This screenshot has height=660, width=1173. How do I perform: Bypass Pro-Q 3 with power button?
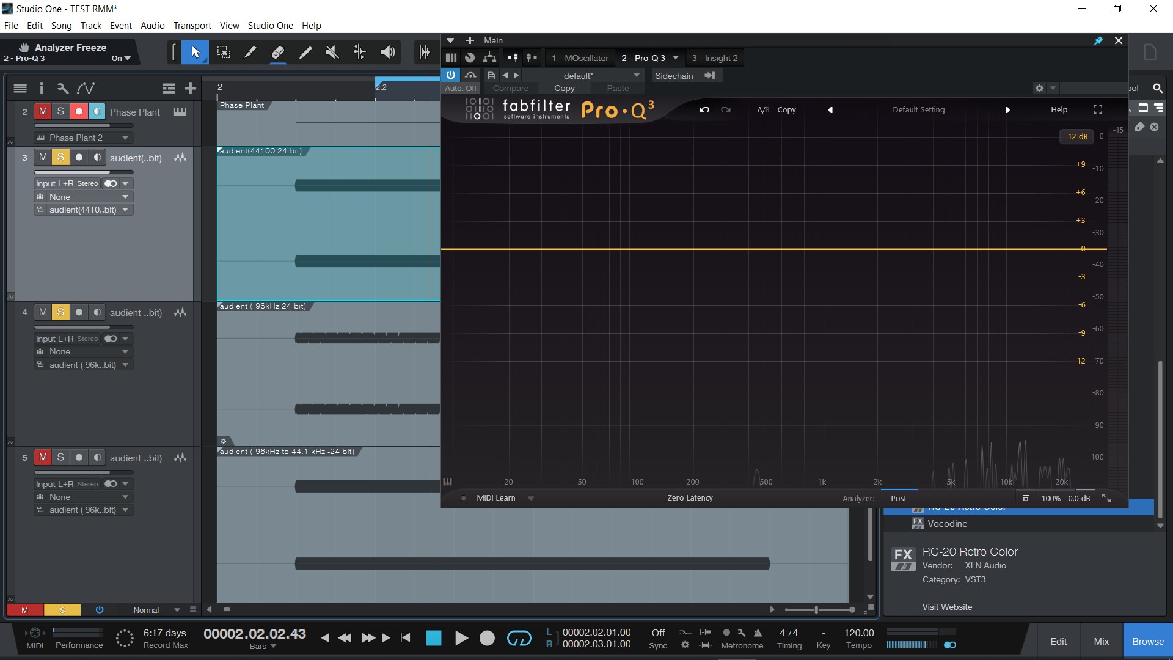coord(451,75)
